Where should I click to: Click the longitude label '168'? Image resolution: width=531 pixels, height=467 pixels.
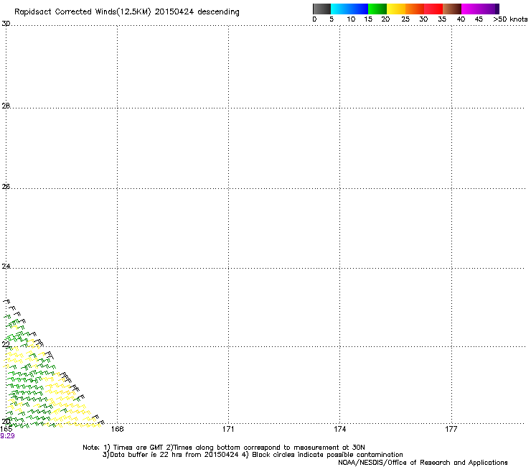coord(117,429)
